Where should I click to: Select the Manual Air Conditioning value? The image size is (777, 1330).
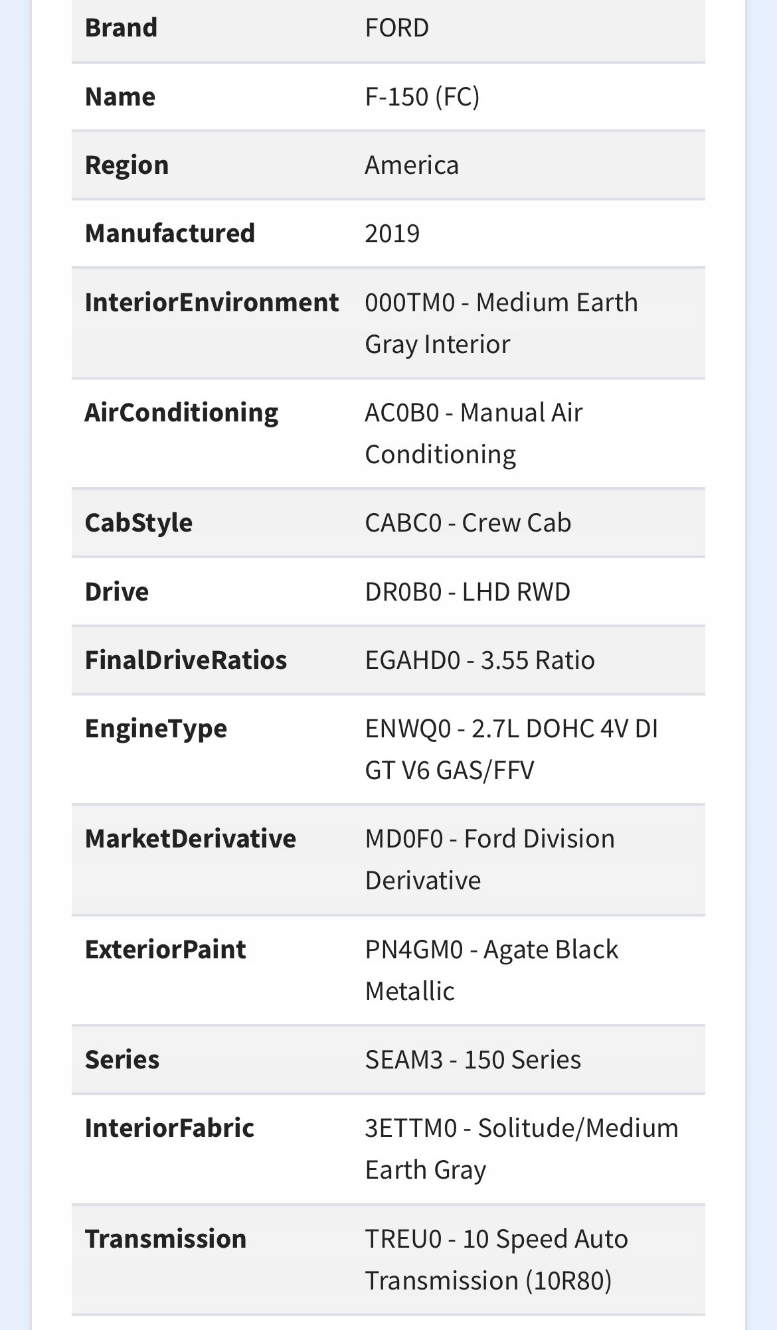tap(473, 433)
